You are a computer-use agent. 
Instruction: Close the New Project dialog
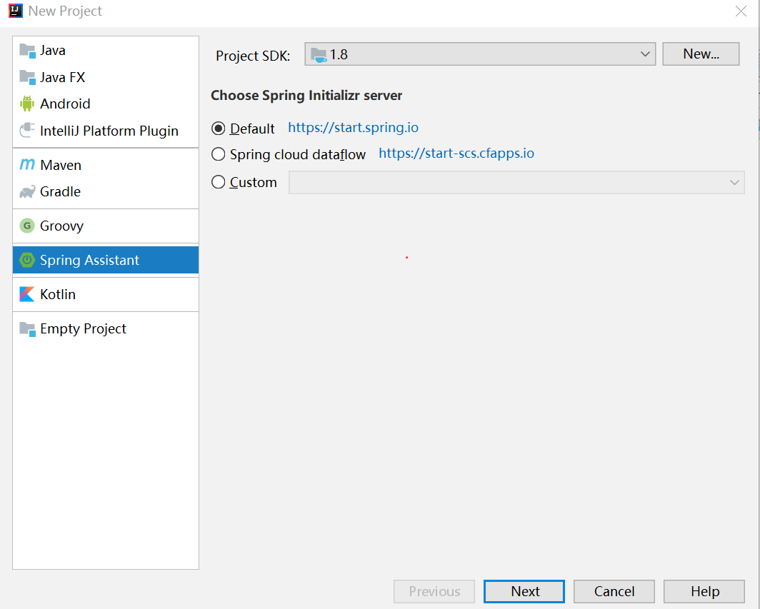coord(741,11)
